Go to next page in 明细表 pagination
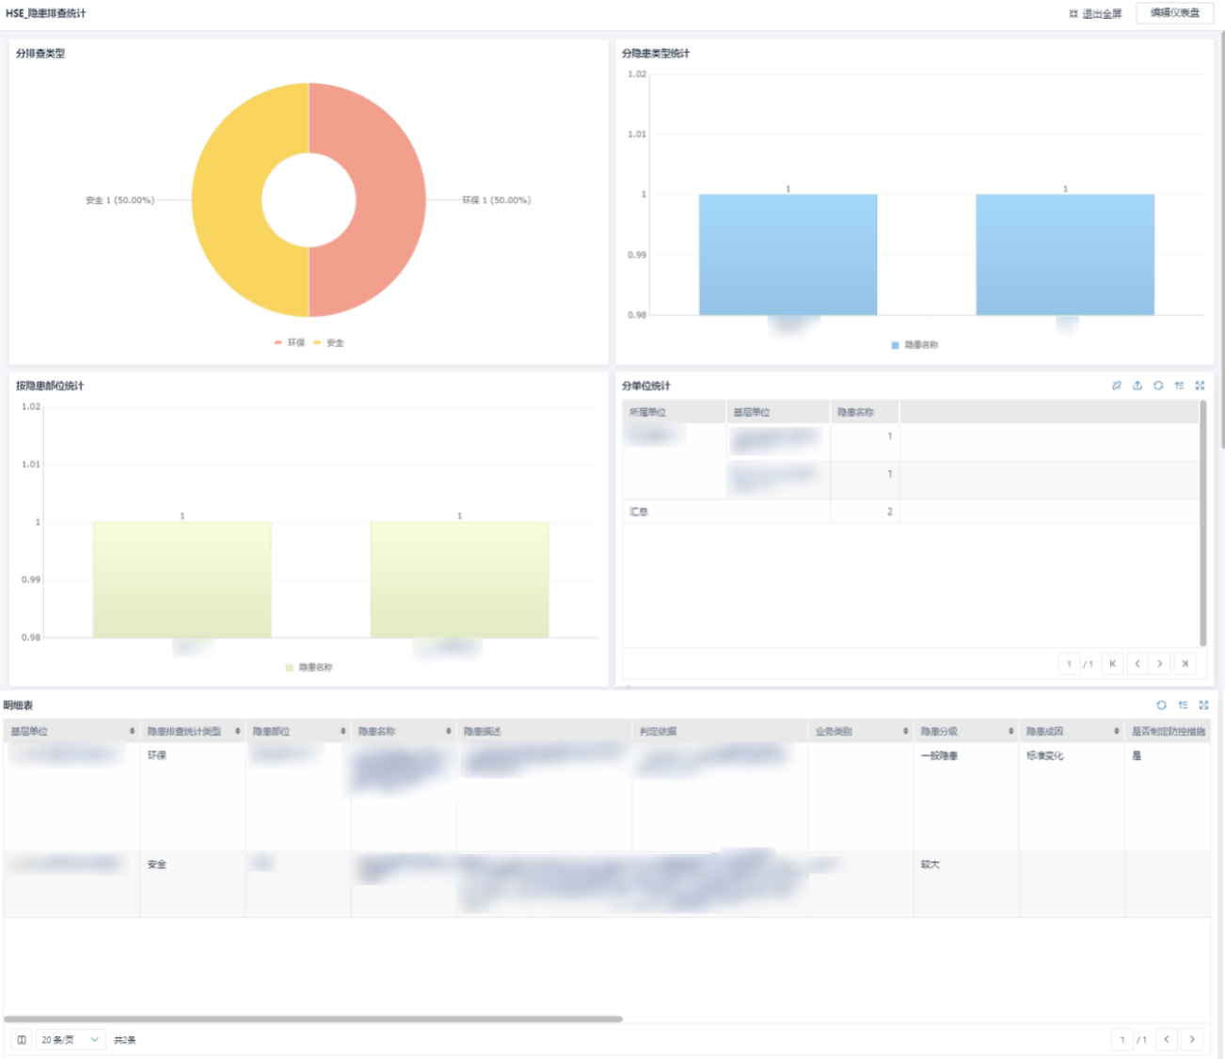 click(x=1192, y=1039)
